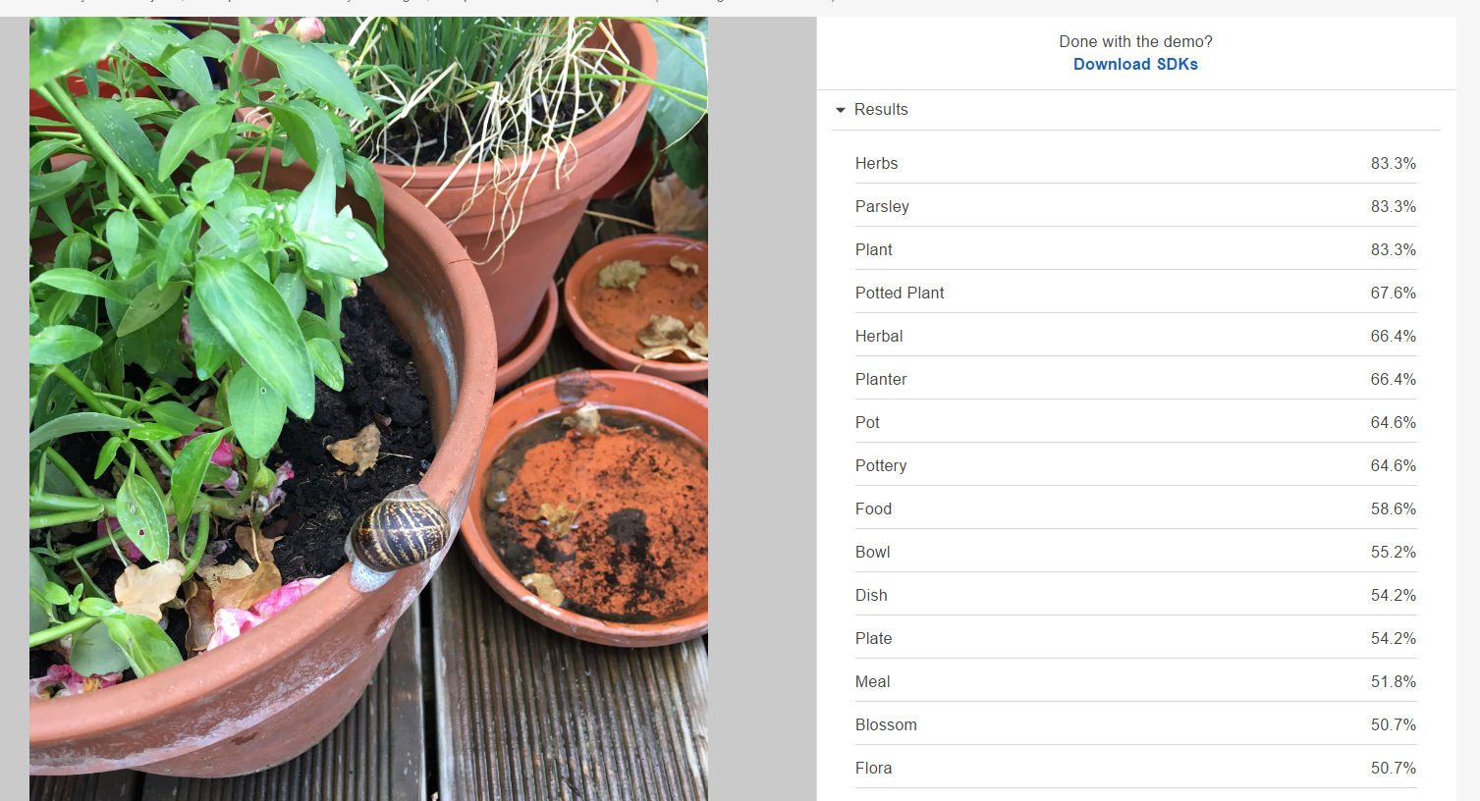Choose the Potted Plant label
1480x801 pixels.
(900, 293)
